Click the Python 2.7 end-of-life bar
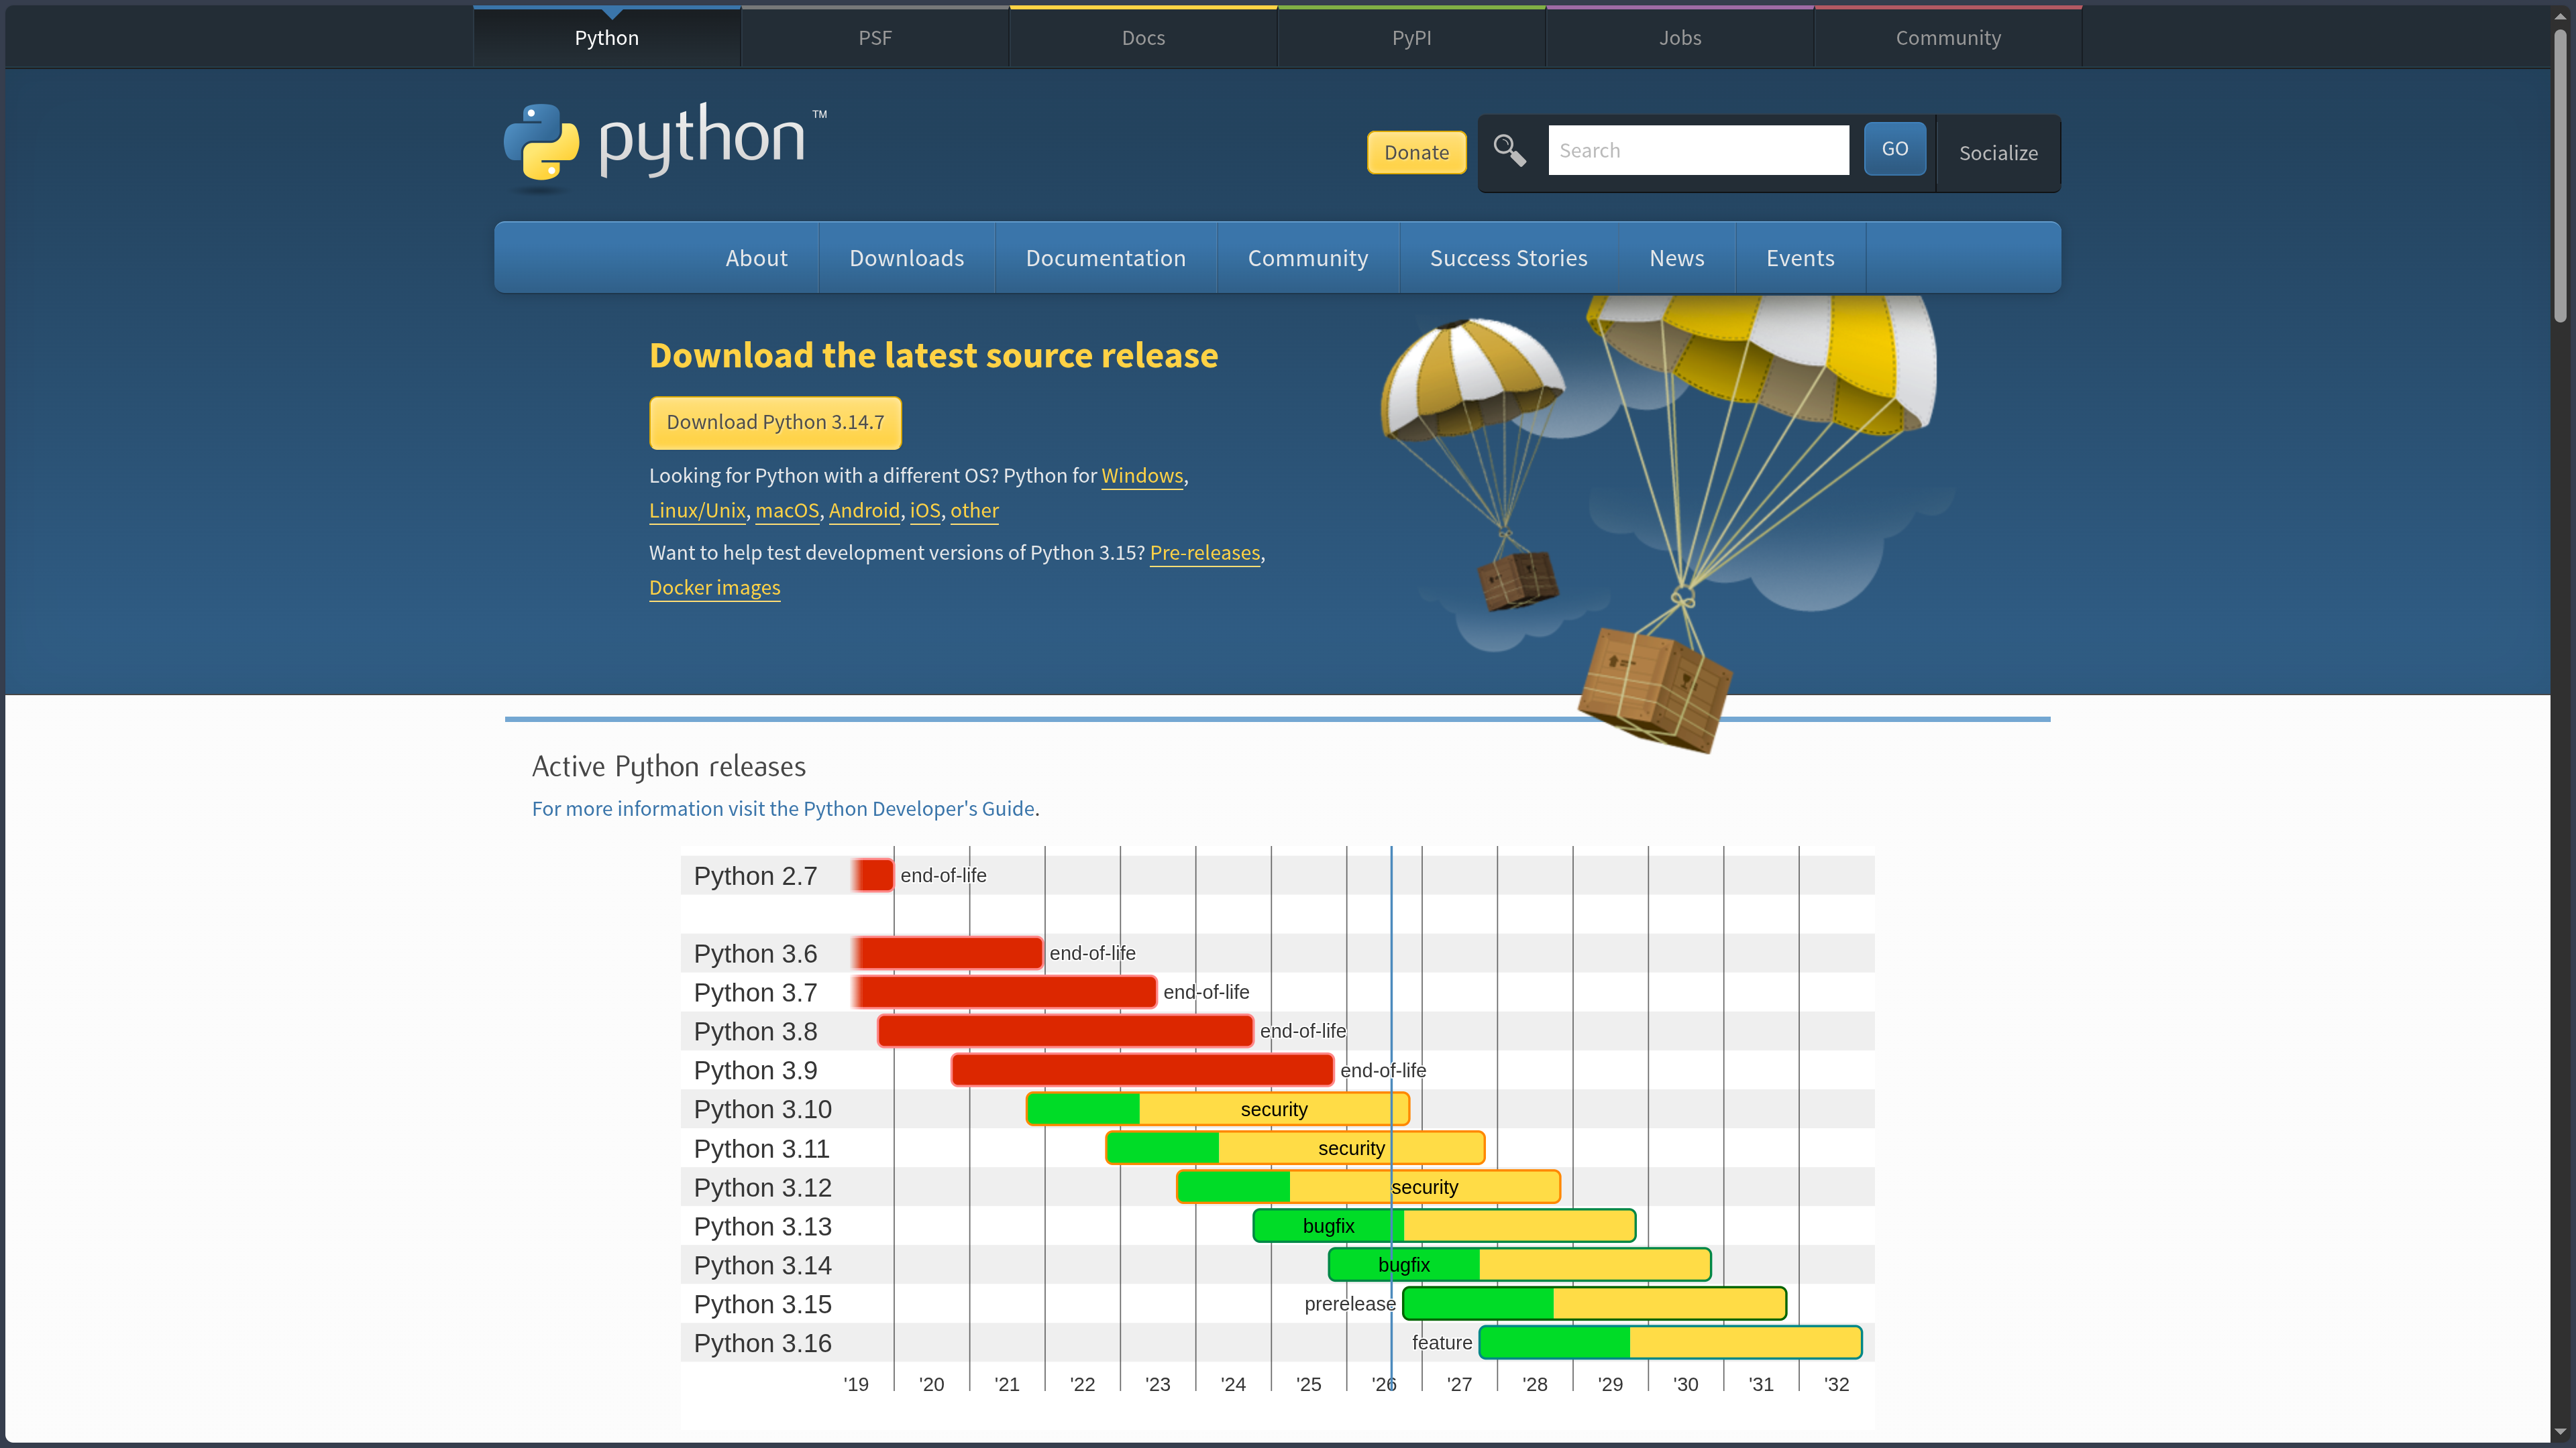Image resolution: width=2576 pixels, height=1448 pixels. (x=873, y=874)
